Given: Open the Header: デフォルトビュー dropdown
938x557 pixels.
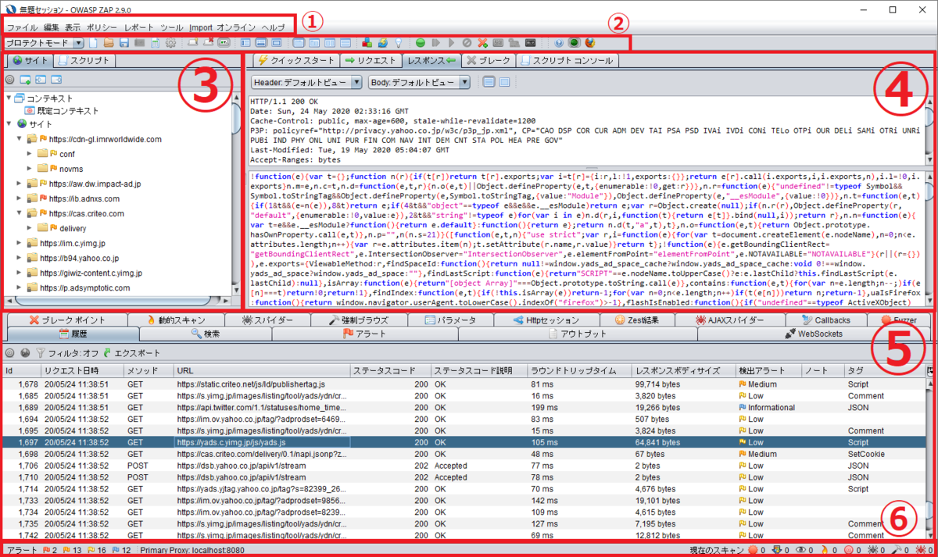Looking at the screenshot, I should click(306, 81).
